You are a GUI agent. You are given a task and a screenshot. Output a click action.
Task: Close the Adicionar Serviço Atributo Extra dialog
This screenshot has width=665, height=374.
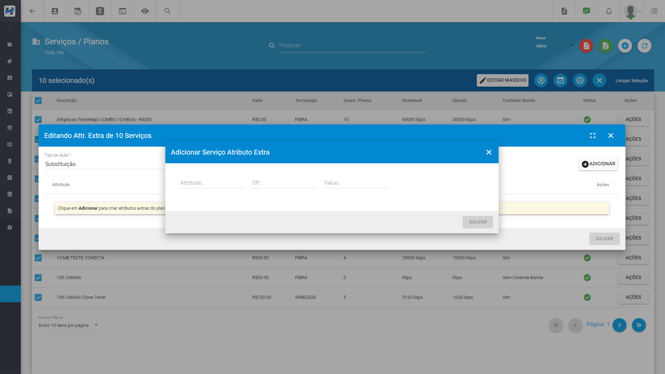489,152
